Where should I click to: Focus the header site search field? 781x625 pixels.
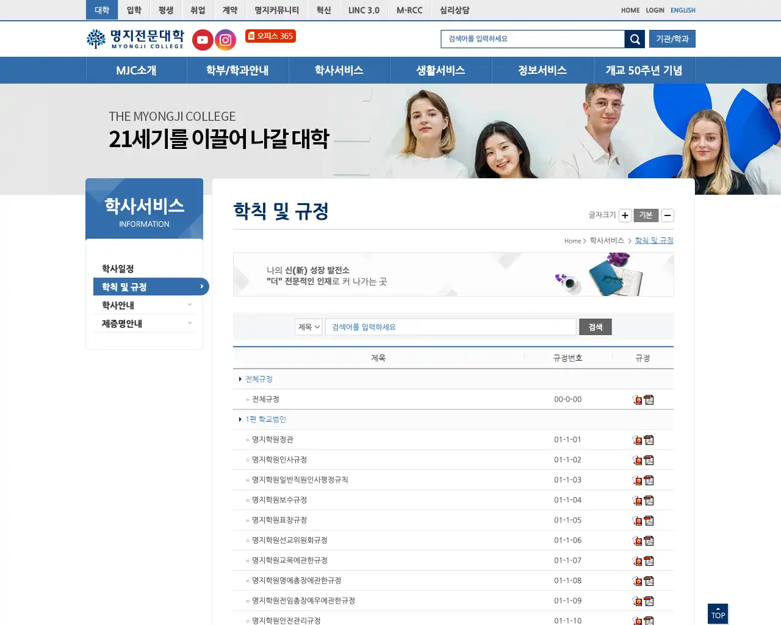[533, 39]
